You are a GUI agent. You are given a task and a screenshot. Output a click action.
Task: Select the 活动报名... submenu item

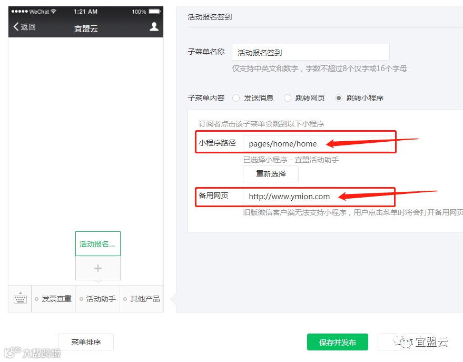pyautogui.click(x=98, y=243)
